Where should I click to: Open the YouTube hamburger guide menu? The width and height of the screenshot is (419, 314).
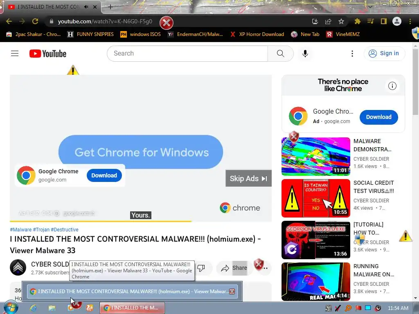click(15, 54)
